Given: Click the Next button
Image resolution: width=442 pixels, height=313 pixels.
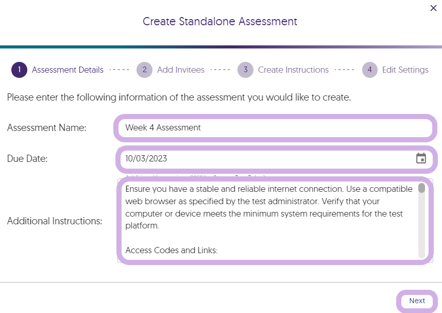Looking at the screenshot, I should pos(417,301).
